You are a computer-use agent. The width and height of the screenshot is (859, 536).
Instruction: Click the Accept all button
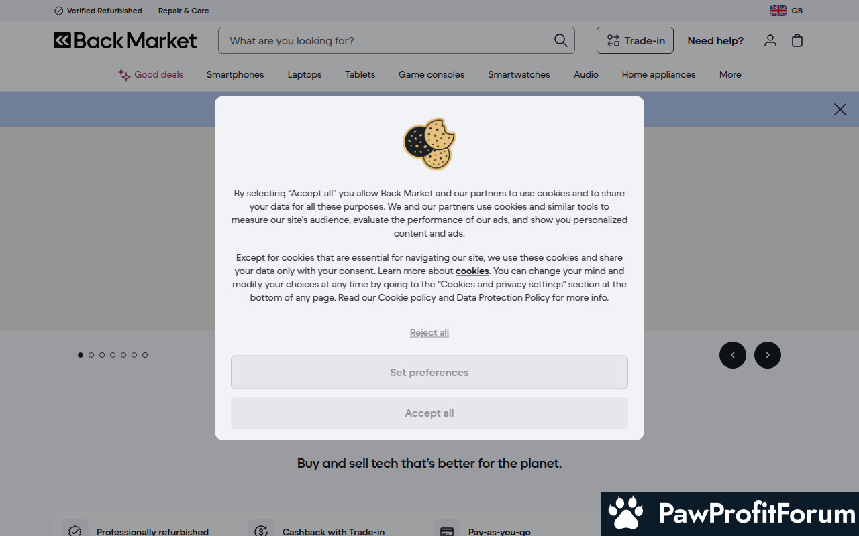coord(429,413)
